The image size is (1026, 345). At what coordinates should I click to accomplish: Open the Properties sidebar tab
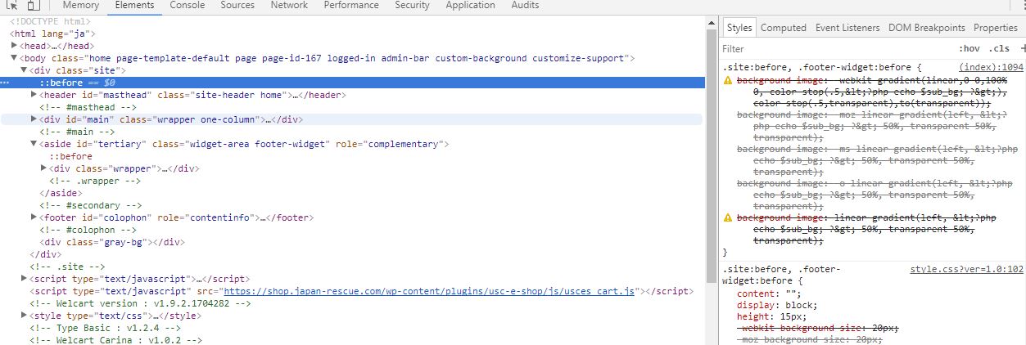coord(996,28)
